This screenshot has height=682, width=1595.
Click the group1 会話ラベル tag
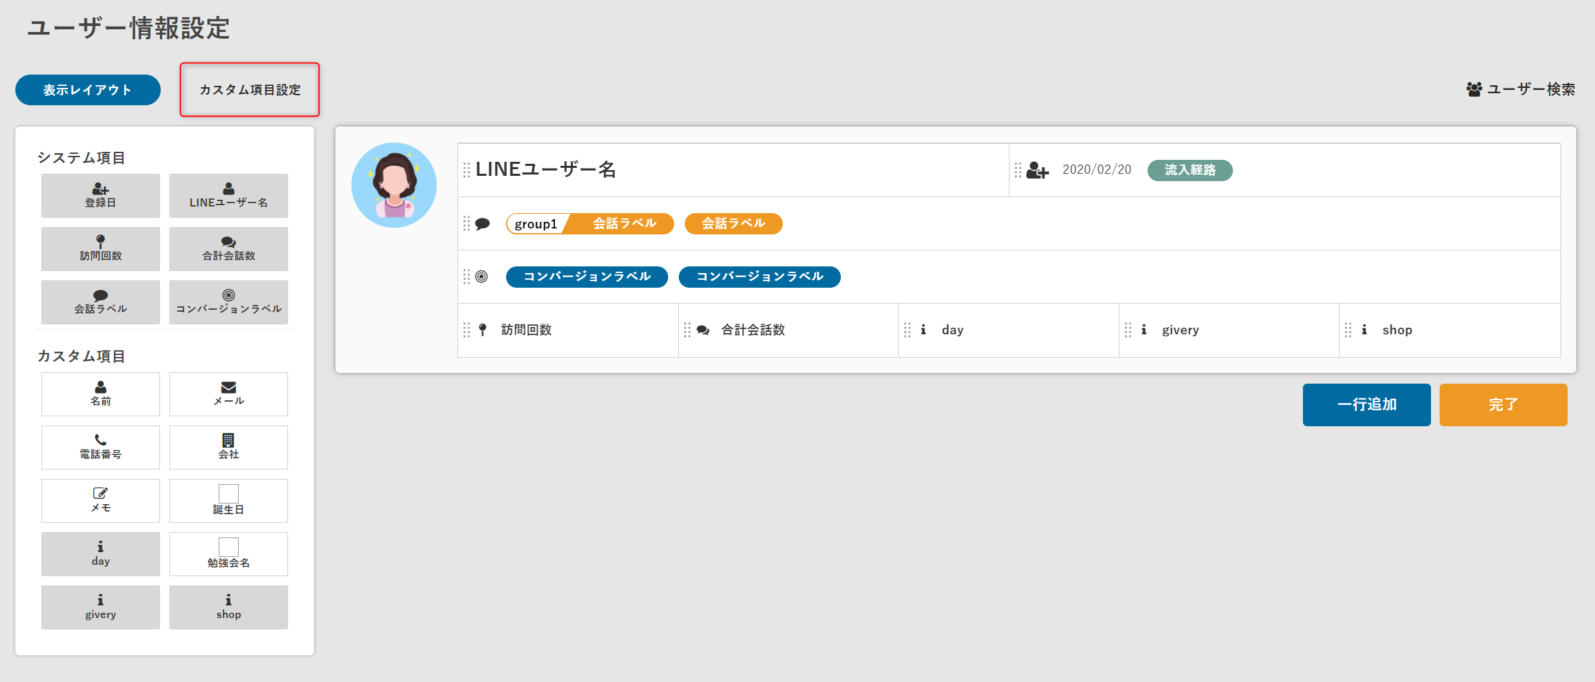pyautogui.click(x=589, y=224)
